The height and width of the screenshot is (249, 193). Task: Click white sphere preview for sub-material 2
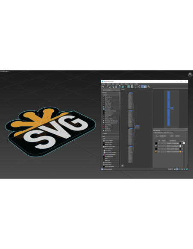point(156,146)
